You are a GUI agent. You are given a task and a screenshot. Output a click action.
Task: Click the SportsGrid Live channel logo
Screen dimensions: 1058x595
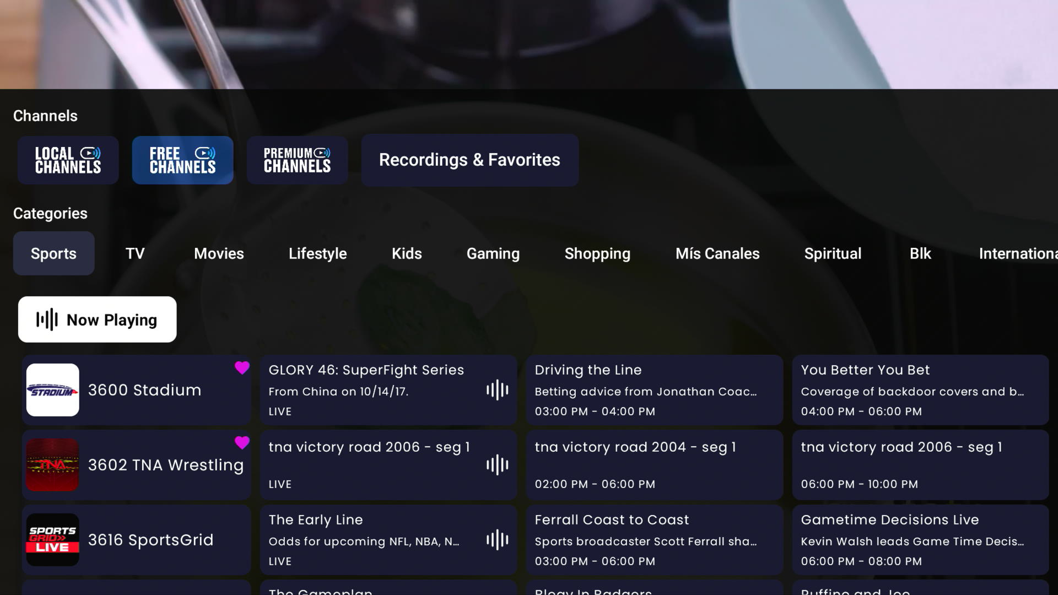point(53,540)
